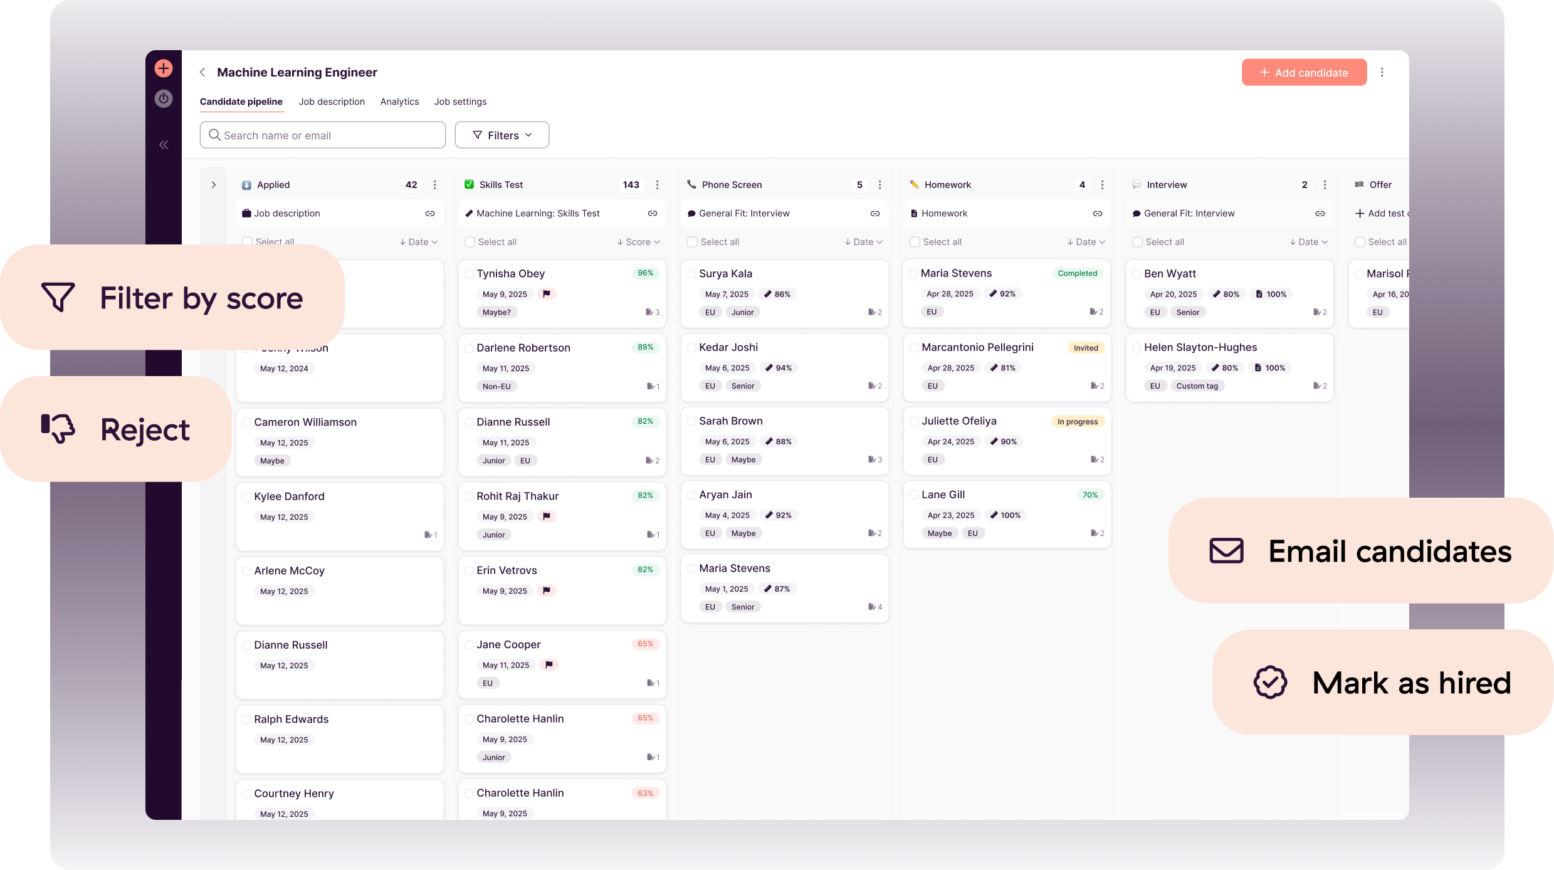Screen dimensions: 1554x870
Task: Open three-dot menu for Phone Screen column
Action: (879, 185)
